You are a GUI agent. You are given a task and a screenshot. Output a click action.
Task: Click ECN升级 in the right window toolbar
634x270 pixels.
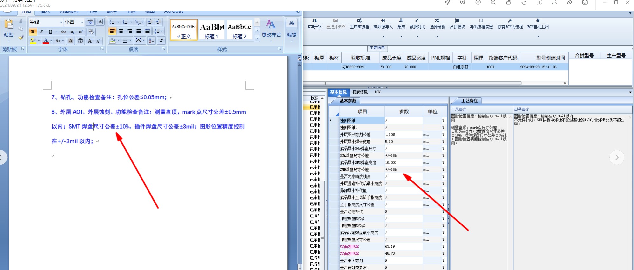[315, 24]
